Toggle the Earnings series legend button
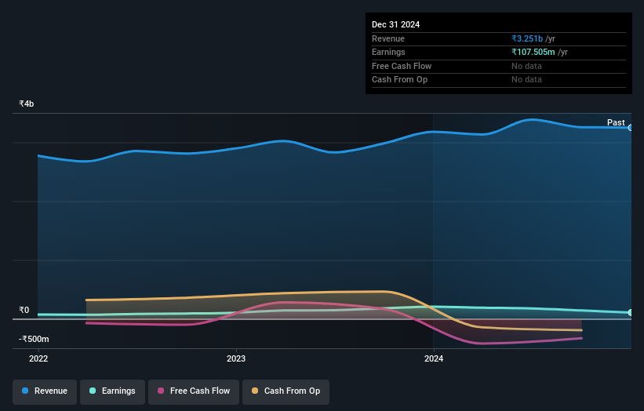Screen dimensions: 644x411 tap(112, 391)
